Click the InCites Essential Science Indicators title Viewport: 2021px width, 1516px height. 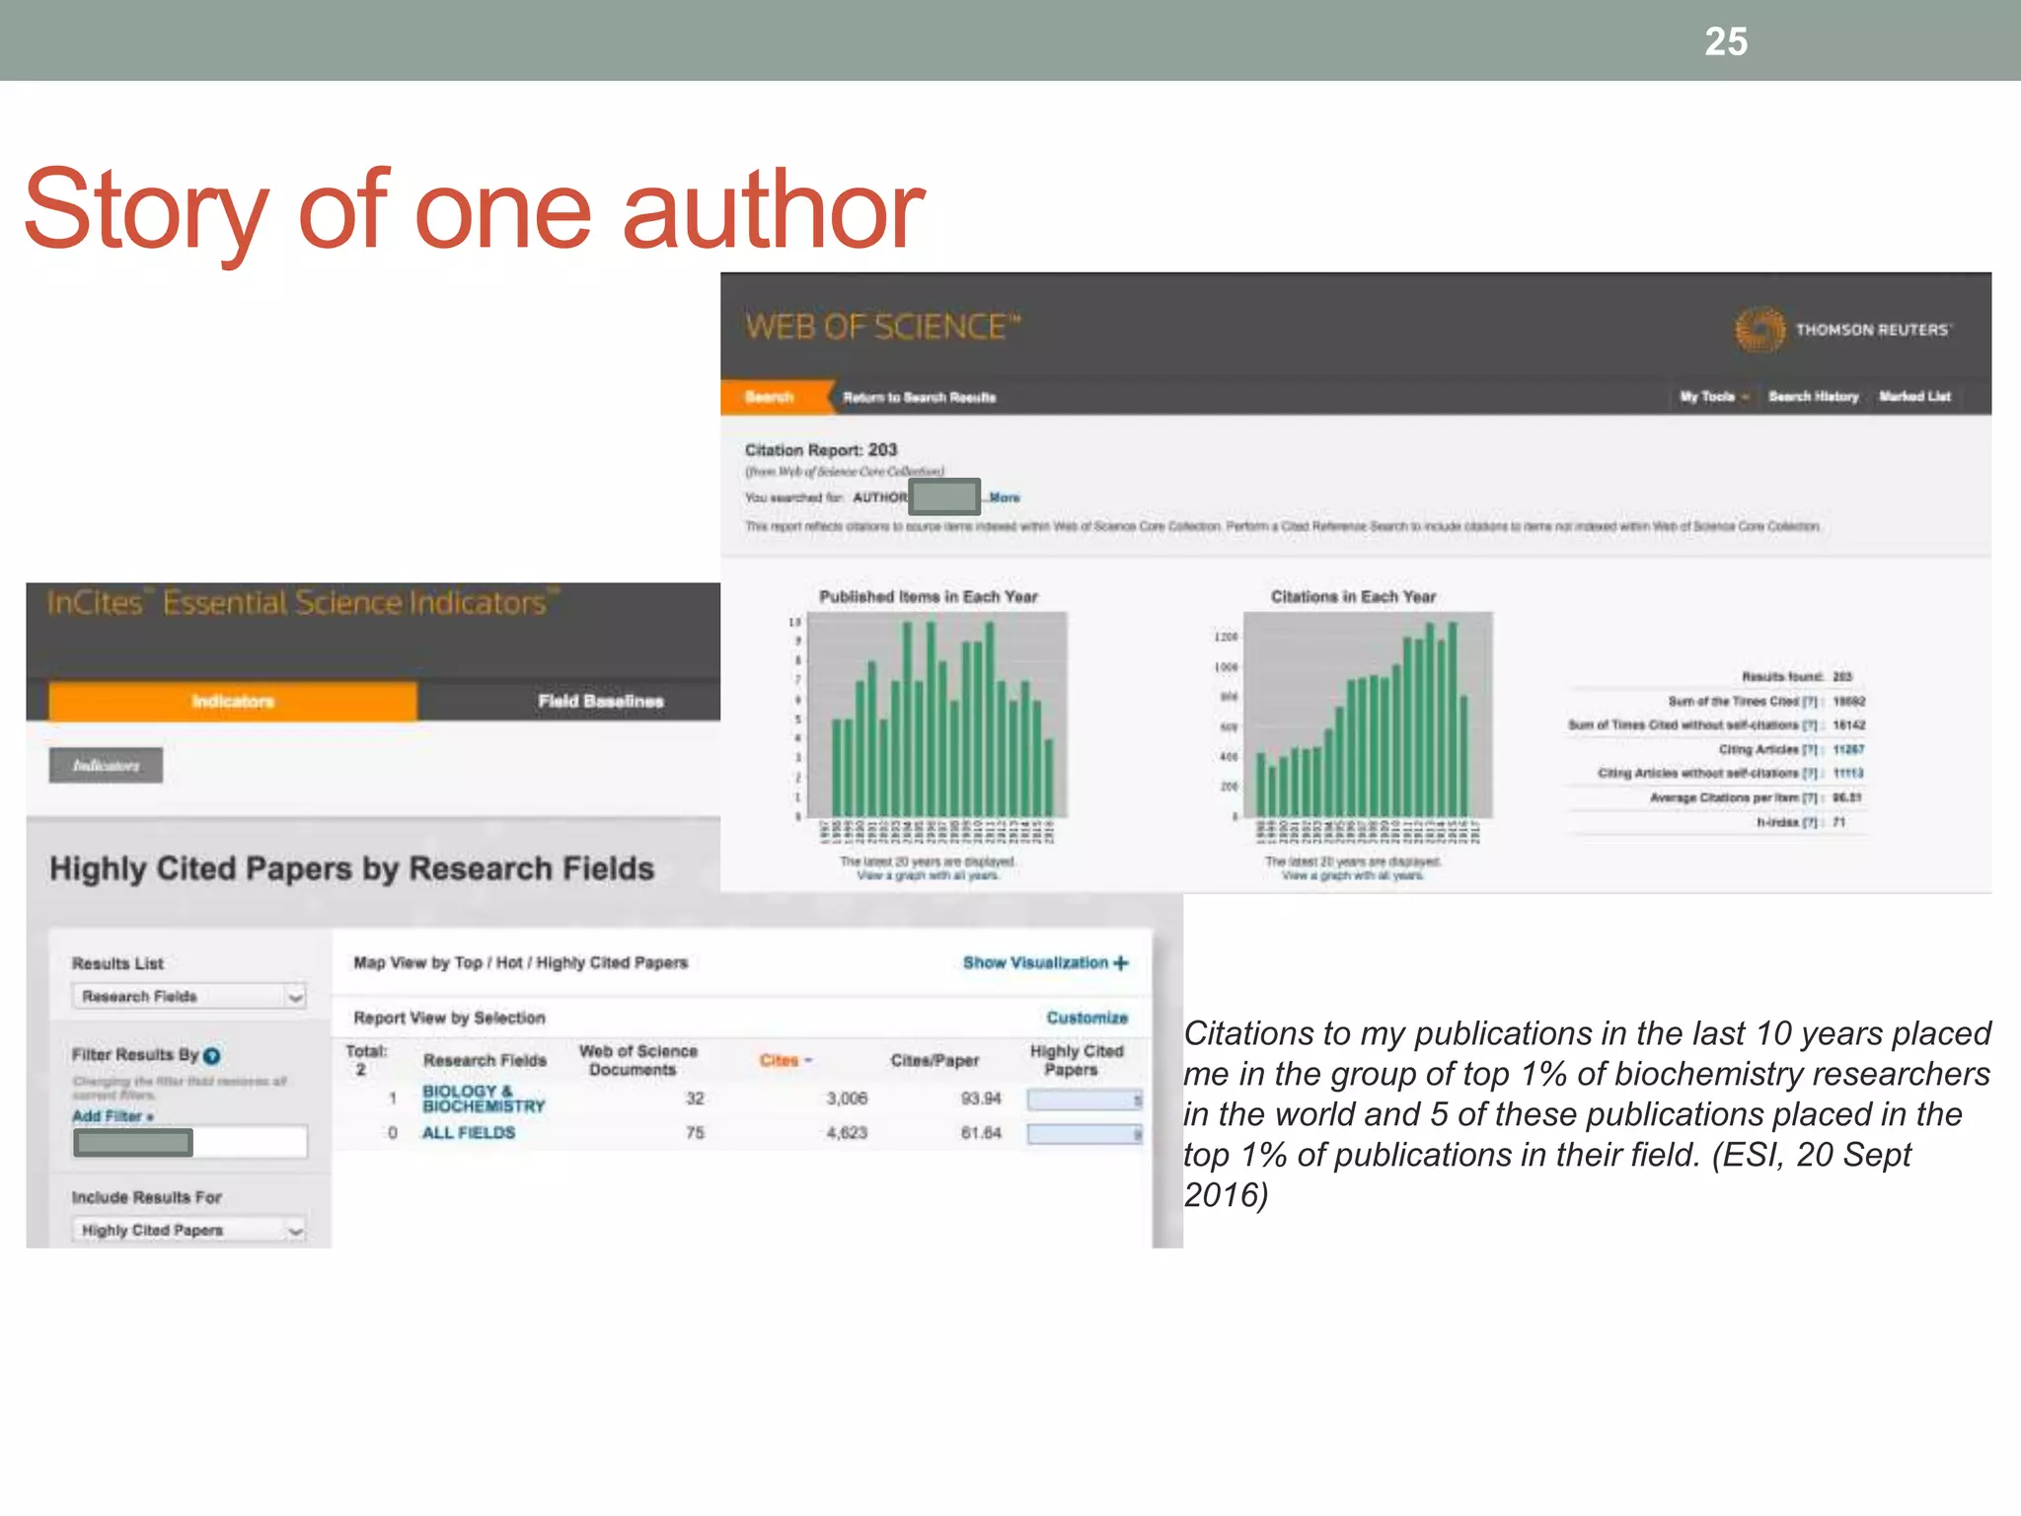click(x=303, y=602)
